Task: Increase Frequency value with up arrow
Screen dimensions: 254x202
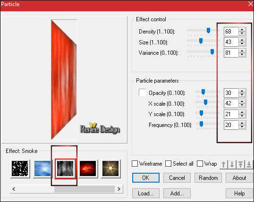Action: 242,123
